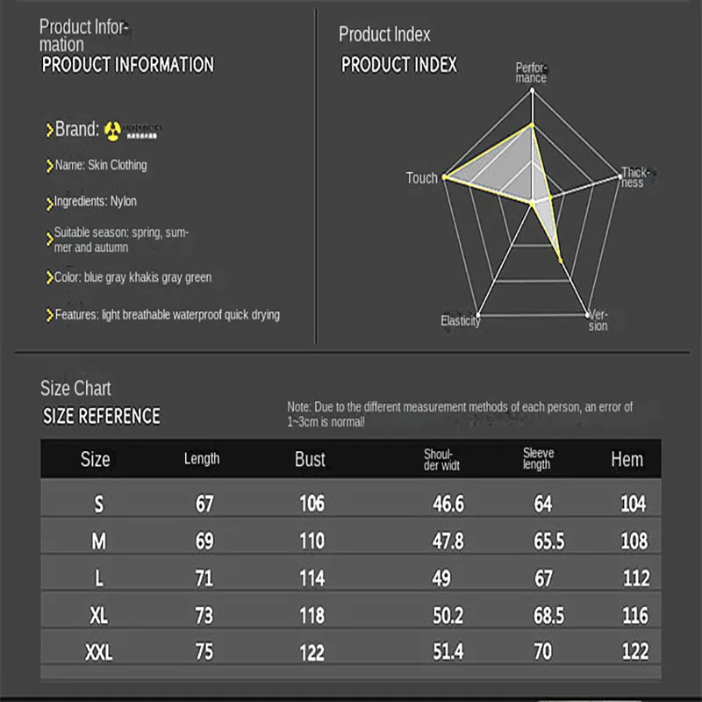Click the XXL size row label
This screenshot has width=702, height=702.
[x=98, y=651]
